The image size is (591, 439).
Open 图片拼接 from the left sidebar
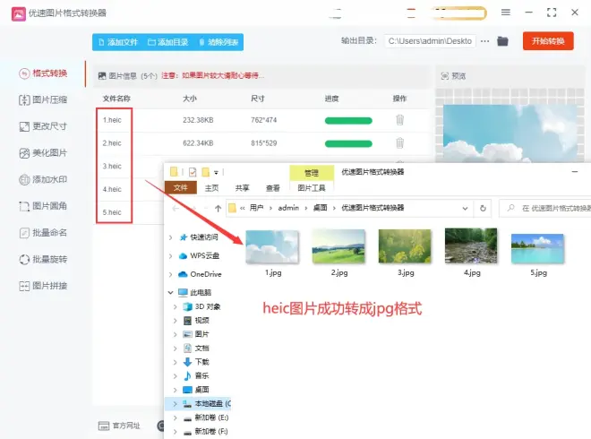43,286
